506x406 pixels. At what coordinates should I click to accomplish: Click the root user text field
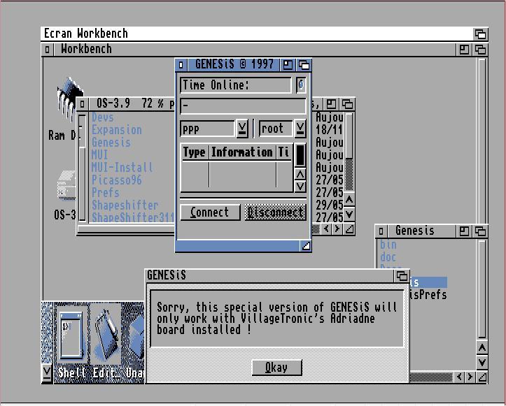coord(276,129)
